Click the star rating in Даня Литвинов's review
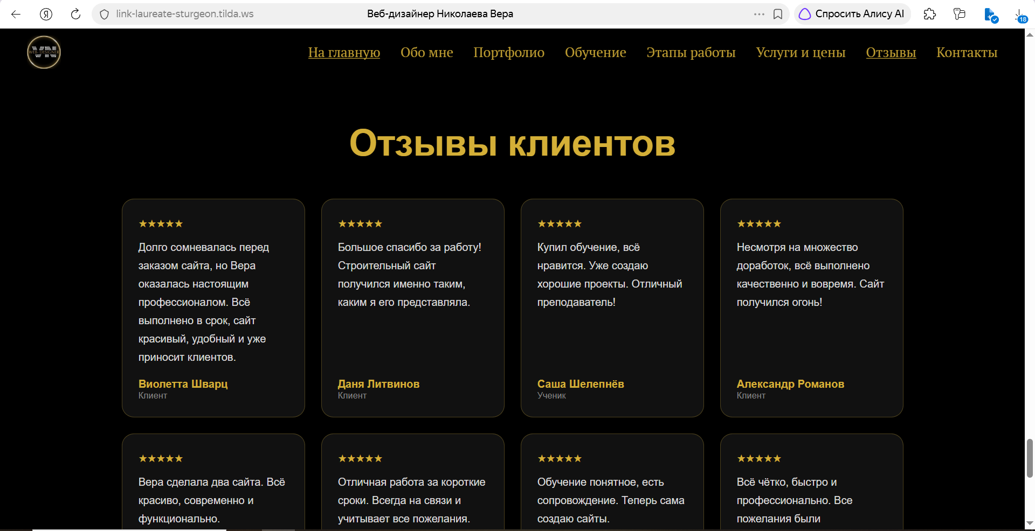1035x531 pixels. (x=360, y=223)
